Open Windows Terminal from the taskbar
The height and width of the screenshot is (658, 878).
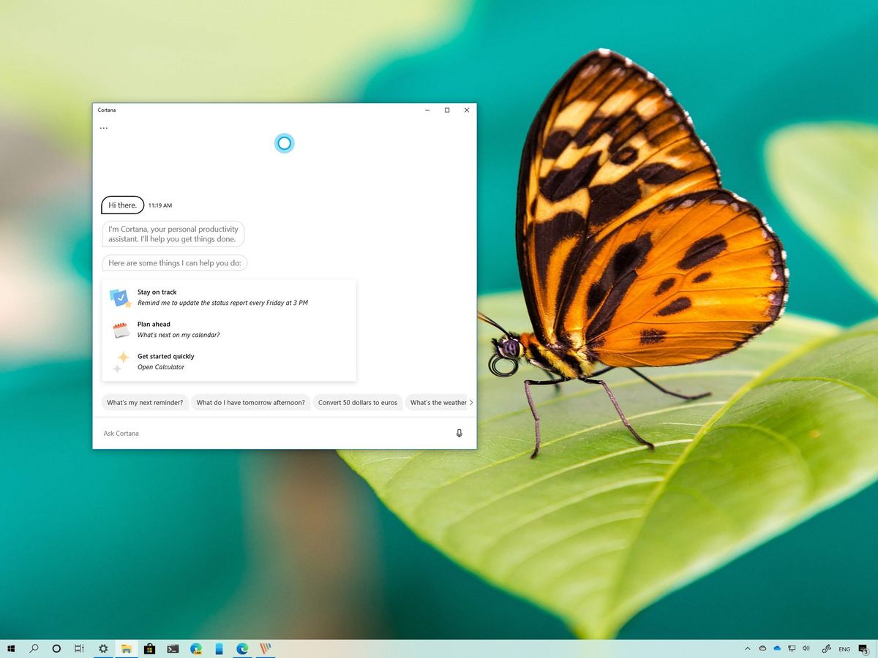point(173,648)
